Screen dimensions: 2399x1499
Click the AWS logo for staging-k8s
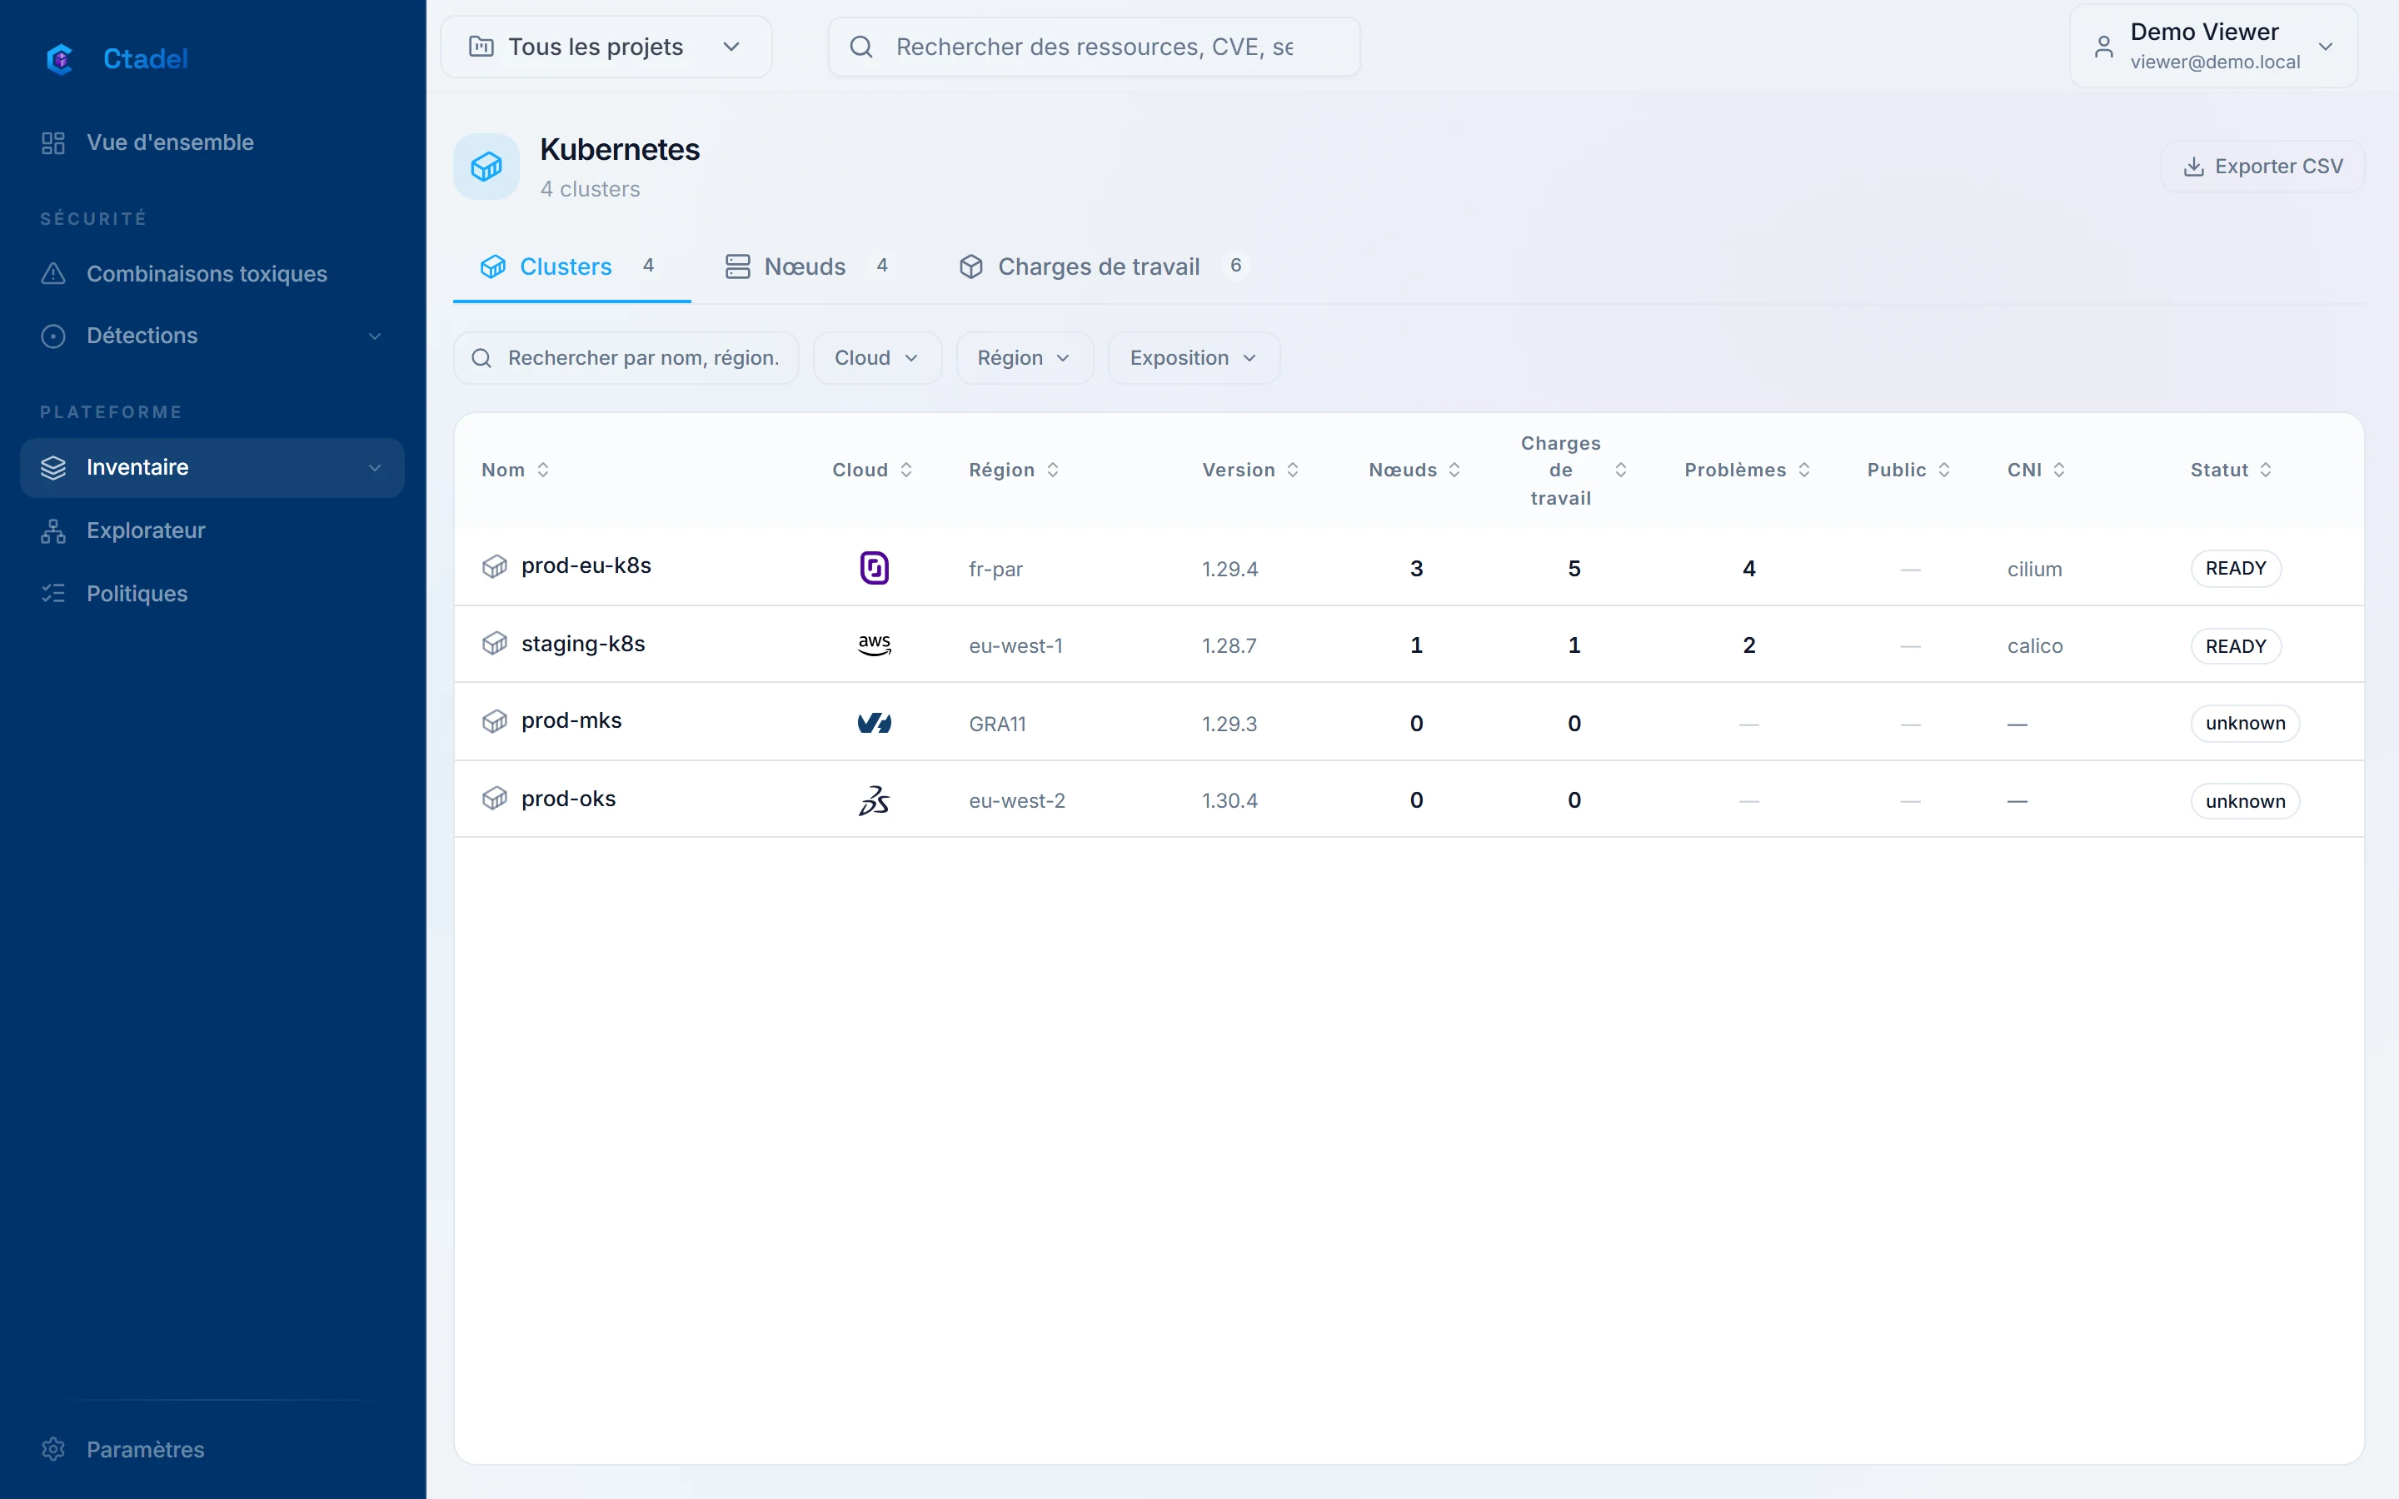click(x=873, y=645)
